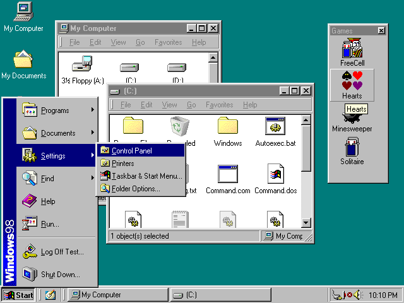Switch to My Computer taskbar button
This screenshot has width=404, height=303.
coord(118,295)
